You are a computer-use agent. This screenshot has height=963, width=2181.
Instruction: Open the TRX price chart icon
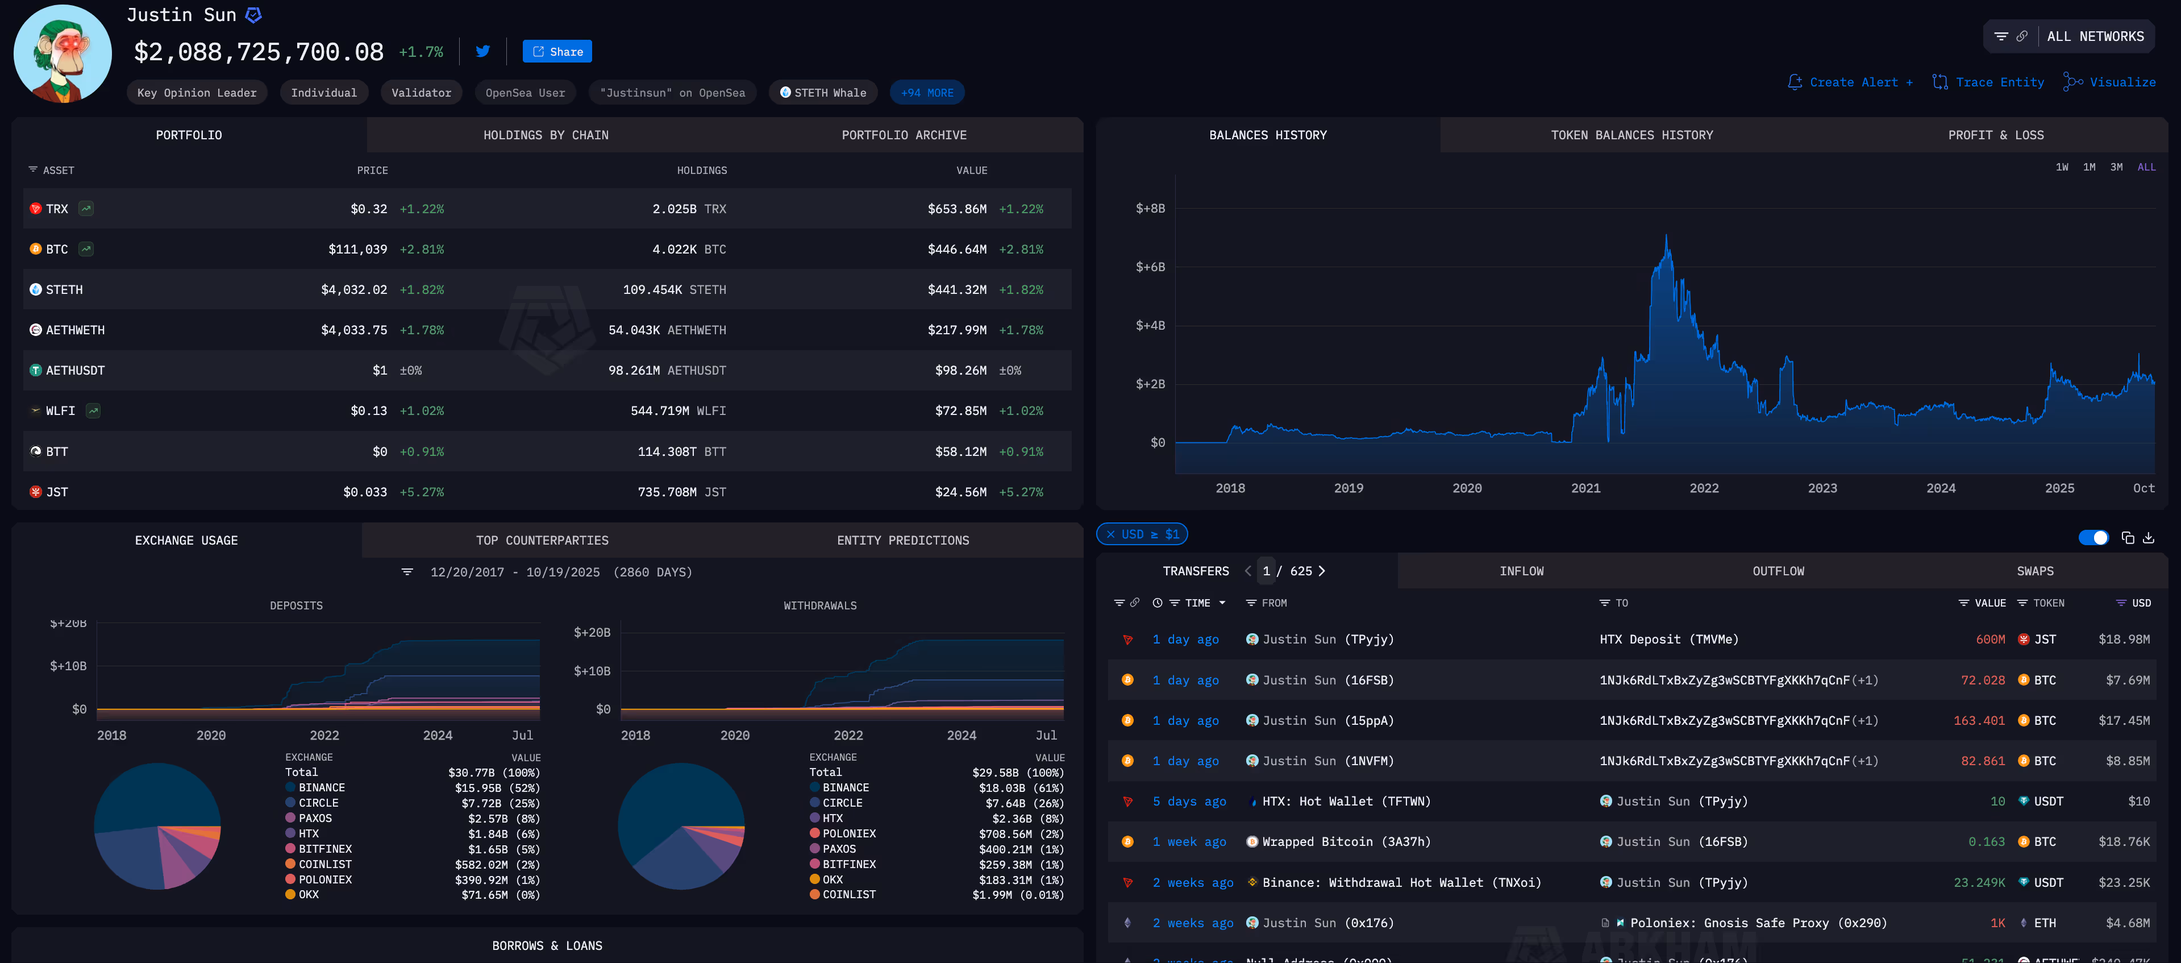86,209
